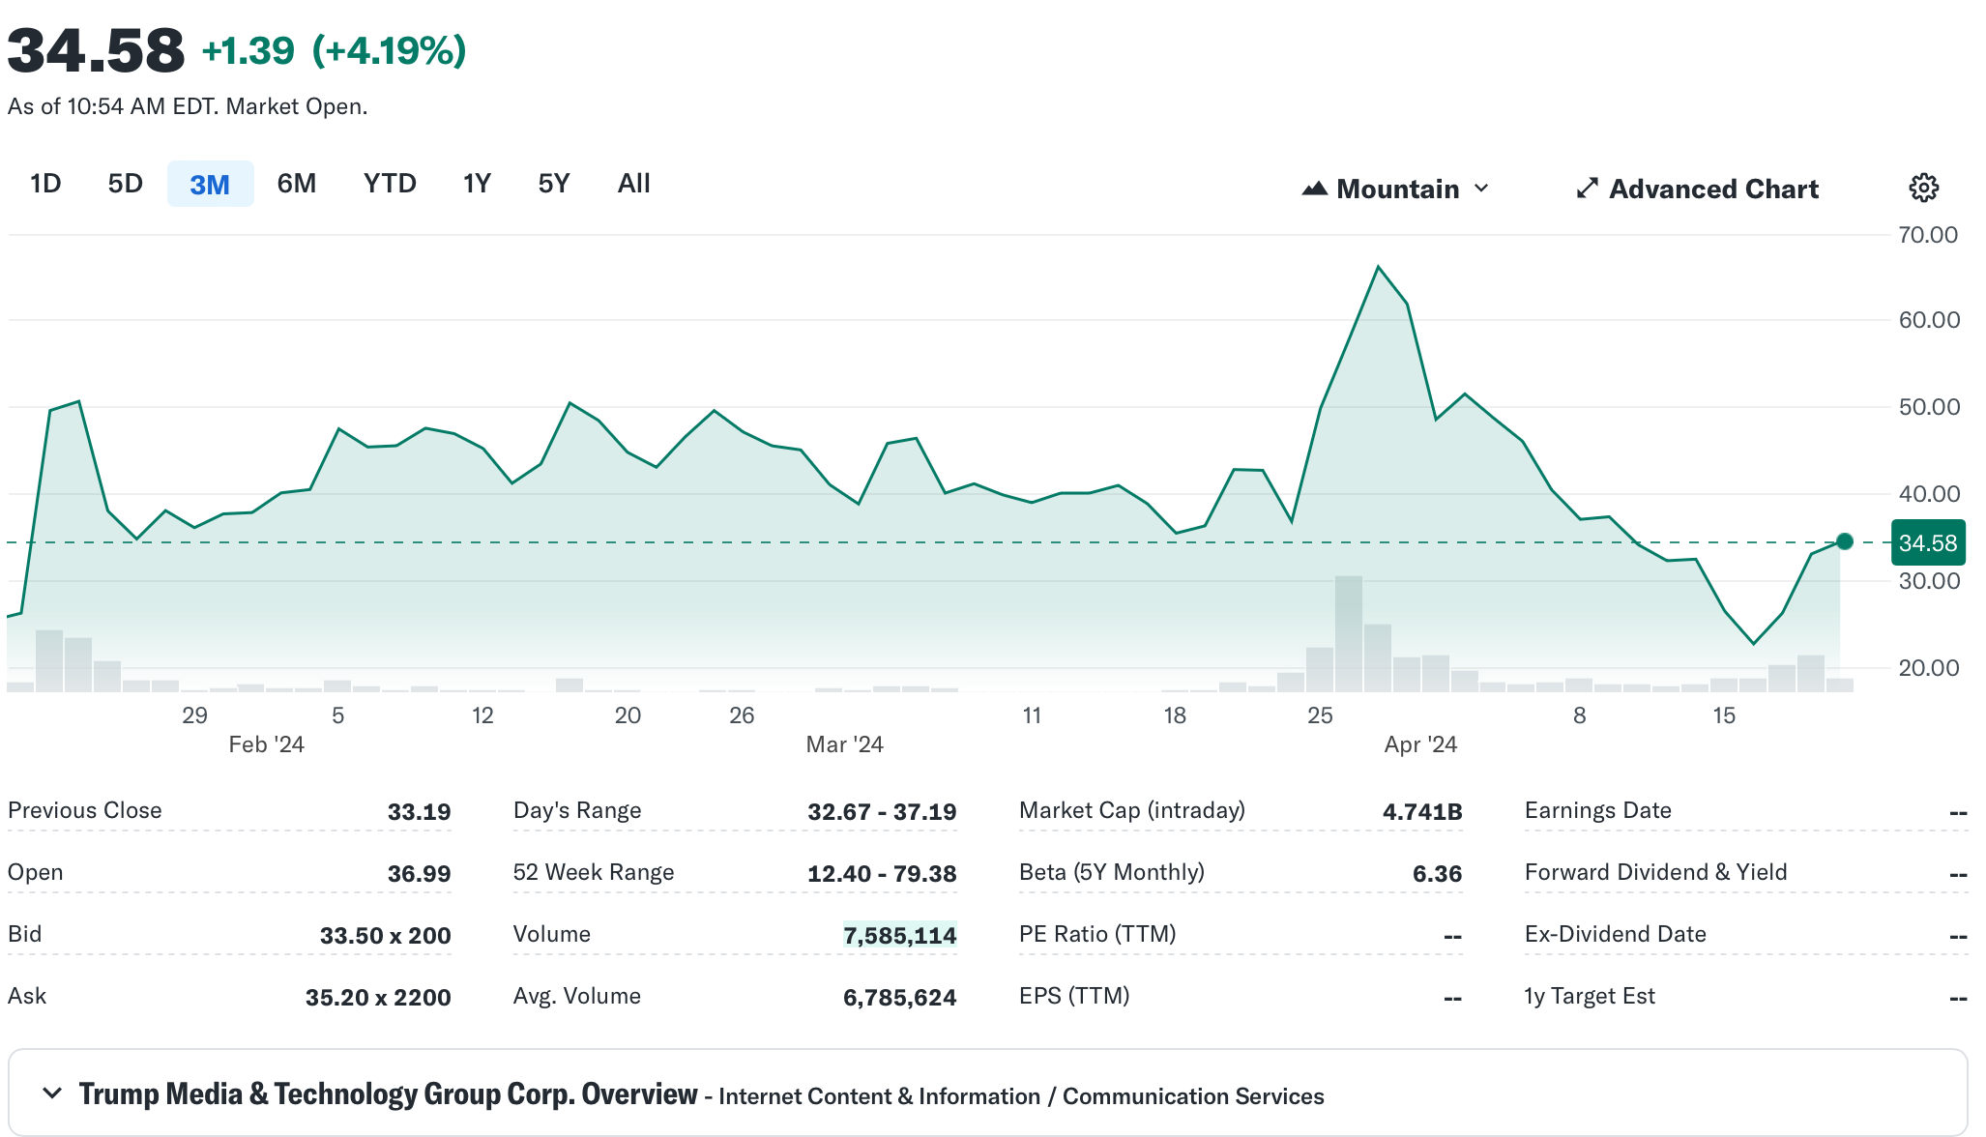Click the +1.39 (+4.19%) change text
Screen dimensions: 1986x1137
[x=334, y=50]
